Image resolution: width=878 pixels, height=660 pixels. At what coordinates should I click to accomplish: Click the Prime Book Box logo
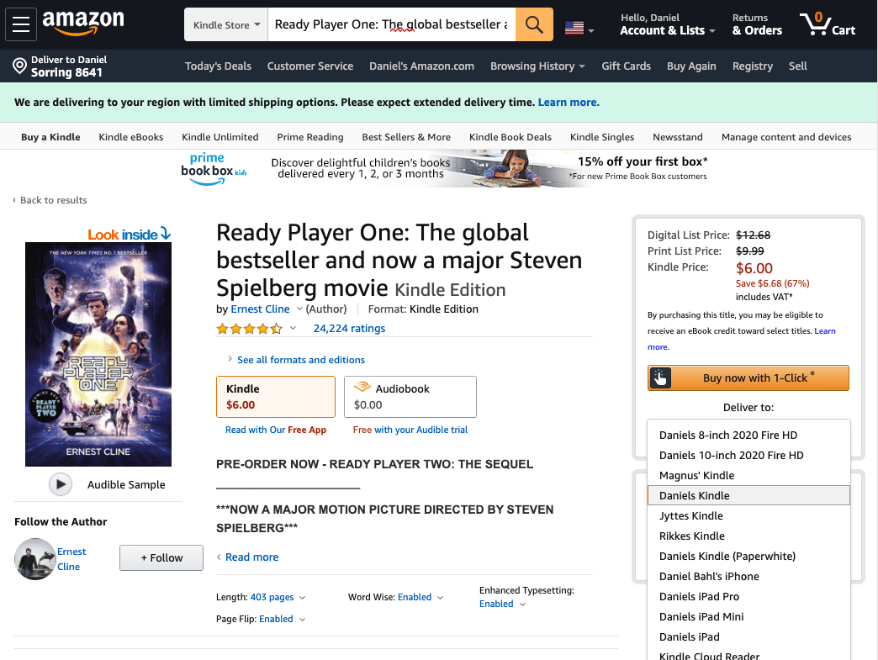point(214,168)
